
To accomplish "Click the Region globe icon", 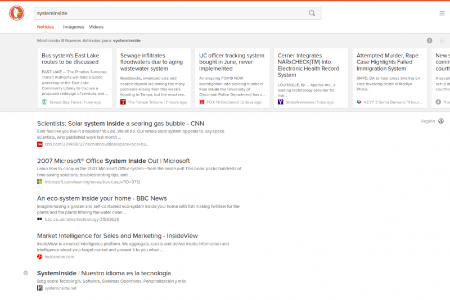I will pos(441,121).
